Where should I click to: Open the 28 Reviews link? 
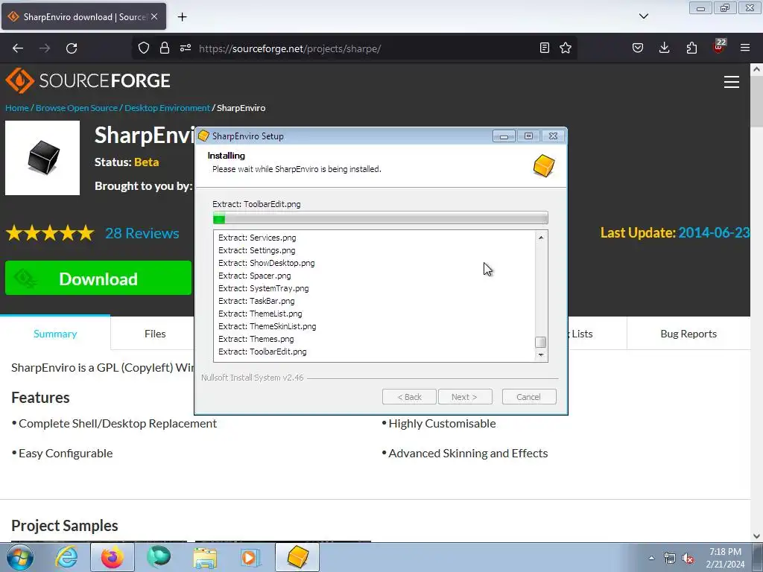[142, 233]
